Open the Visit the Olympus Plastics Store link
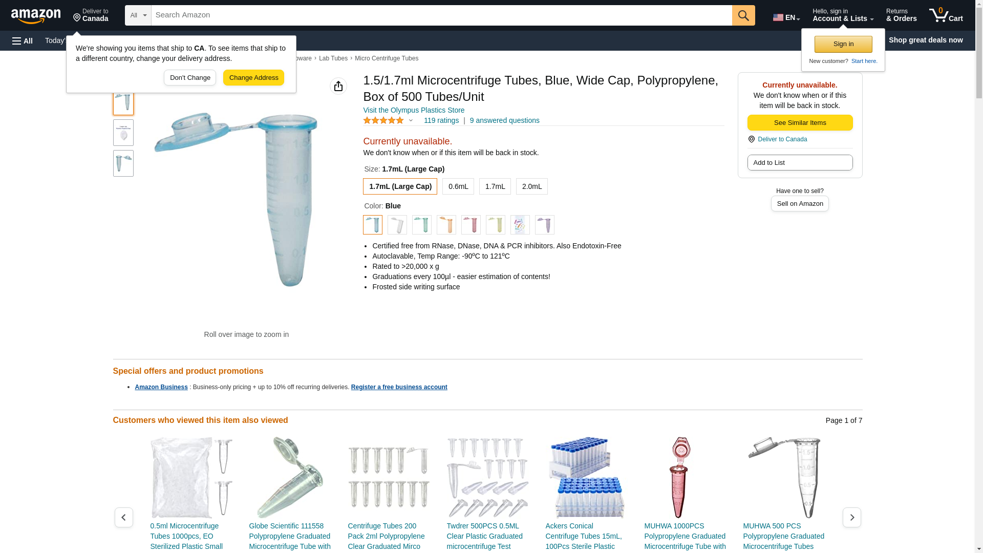This screenshot has width=983, height=553. [x=414, y=110]
